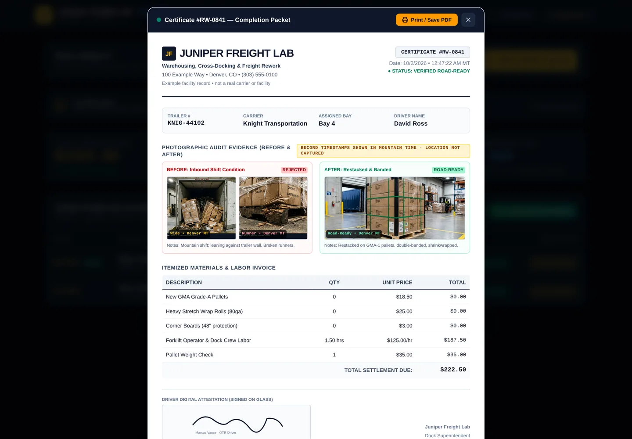Viewport: 632px width, 439px height.
Task: Click the Mountain Time timestamp notice
Action: pos(383,151)
